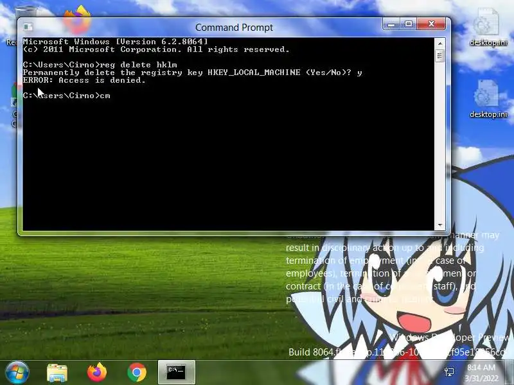Close the Command Prompt window

431,24
